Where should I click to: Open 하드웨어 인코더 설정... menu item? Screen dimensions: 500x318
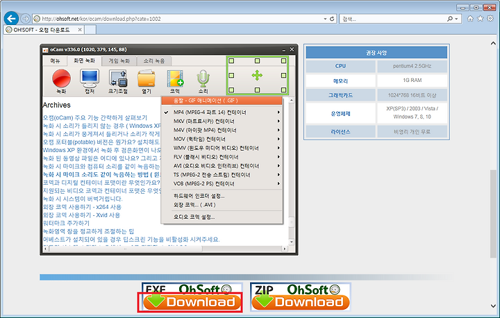coord(222,196)
